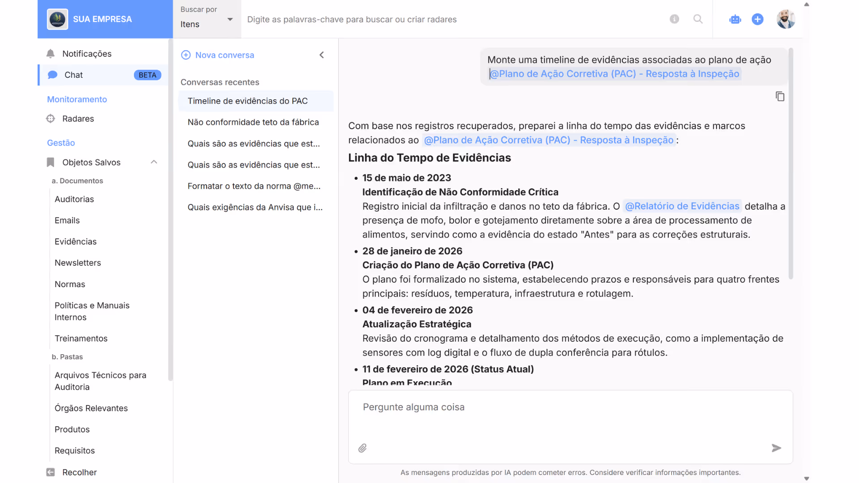859x483 pixels.
Task: Click the blue plus add icon
Action: point(757,19)
